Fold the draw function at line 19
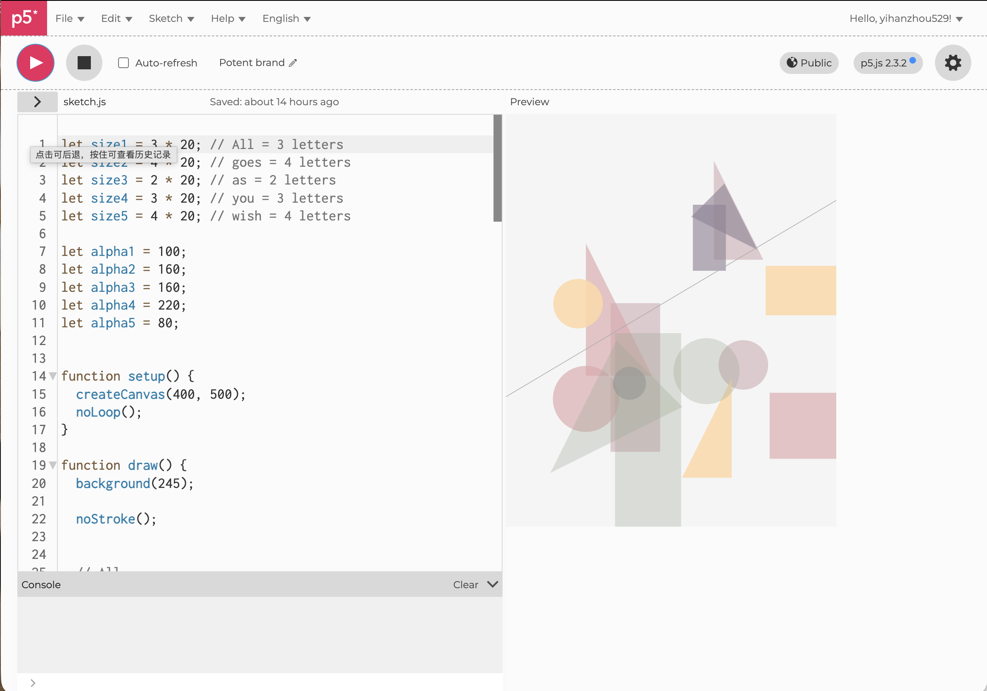 (x=53, y=465)
